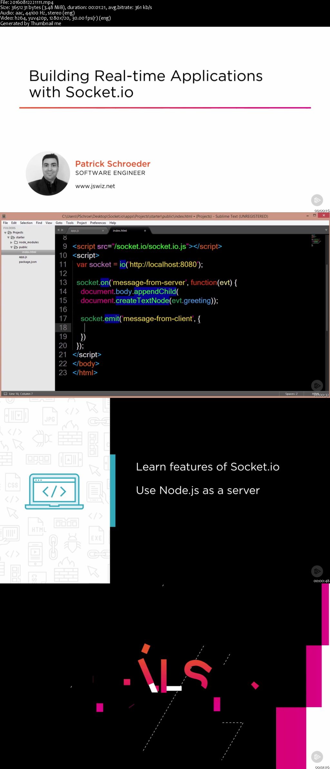The width and height of the screenshot is (330, 769).
Task: Collapse the public folder triangle
Action: [12, 247]
